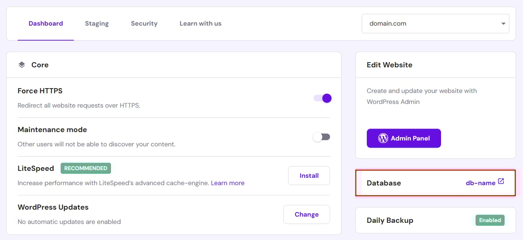
Task: Click the RECOMMENDED badge next to LiteSpeed
Action: click(x=85, y=168)
